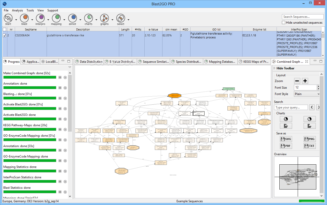
Task: Export the graph as TXT
Action: point(310,146)
